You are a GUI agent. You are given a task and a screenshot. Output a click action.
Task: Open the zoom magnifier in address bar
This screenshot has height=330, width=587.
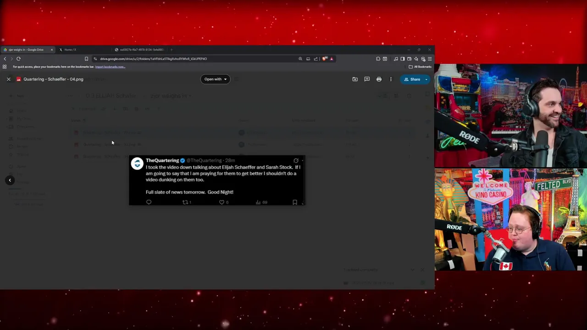(300, 59)
